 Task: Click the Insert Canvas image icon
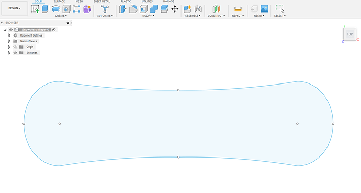pyautogui.click(x=264, y=9)
